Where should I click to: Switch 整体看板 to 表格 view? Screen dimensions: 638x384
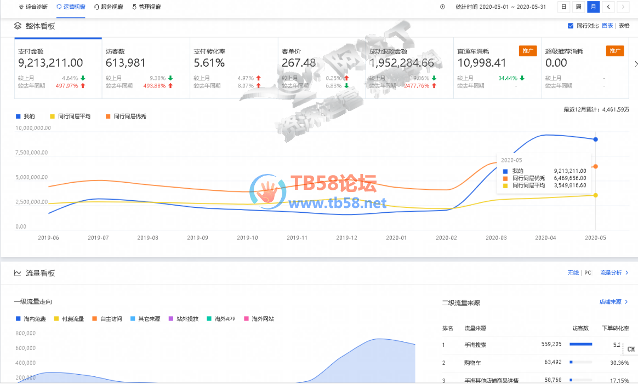pyautogui.click(x=624, y=26)
